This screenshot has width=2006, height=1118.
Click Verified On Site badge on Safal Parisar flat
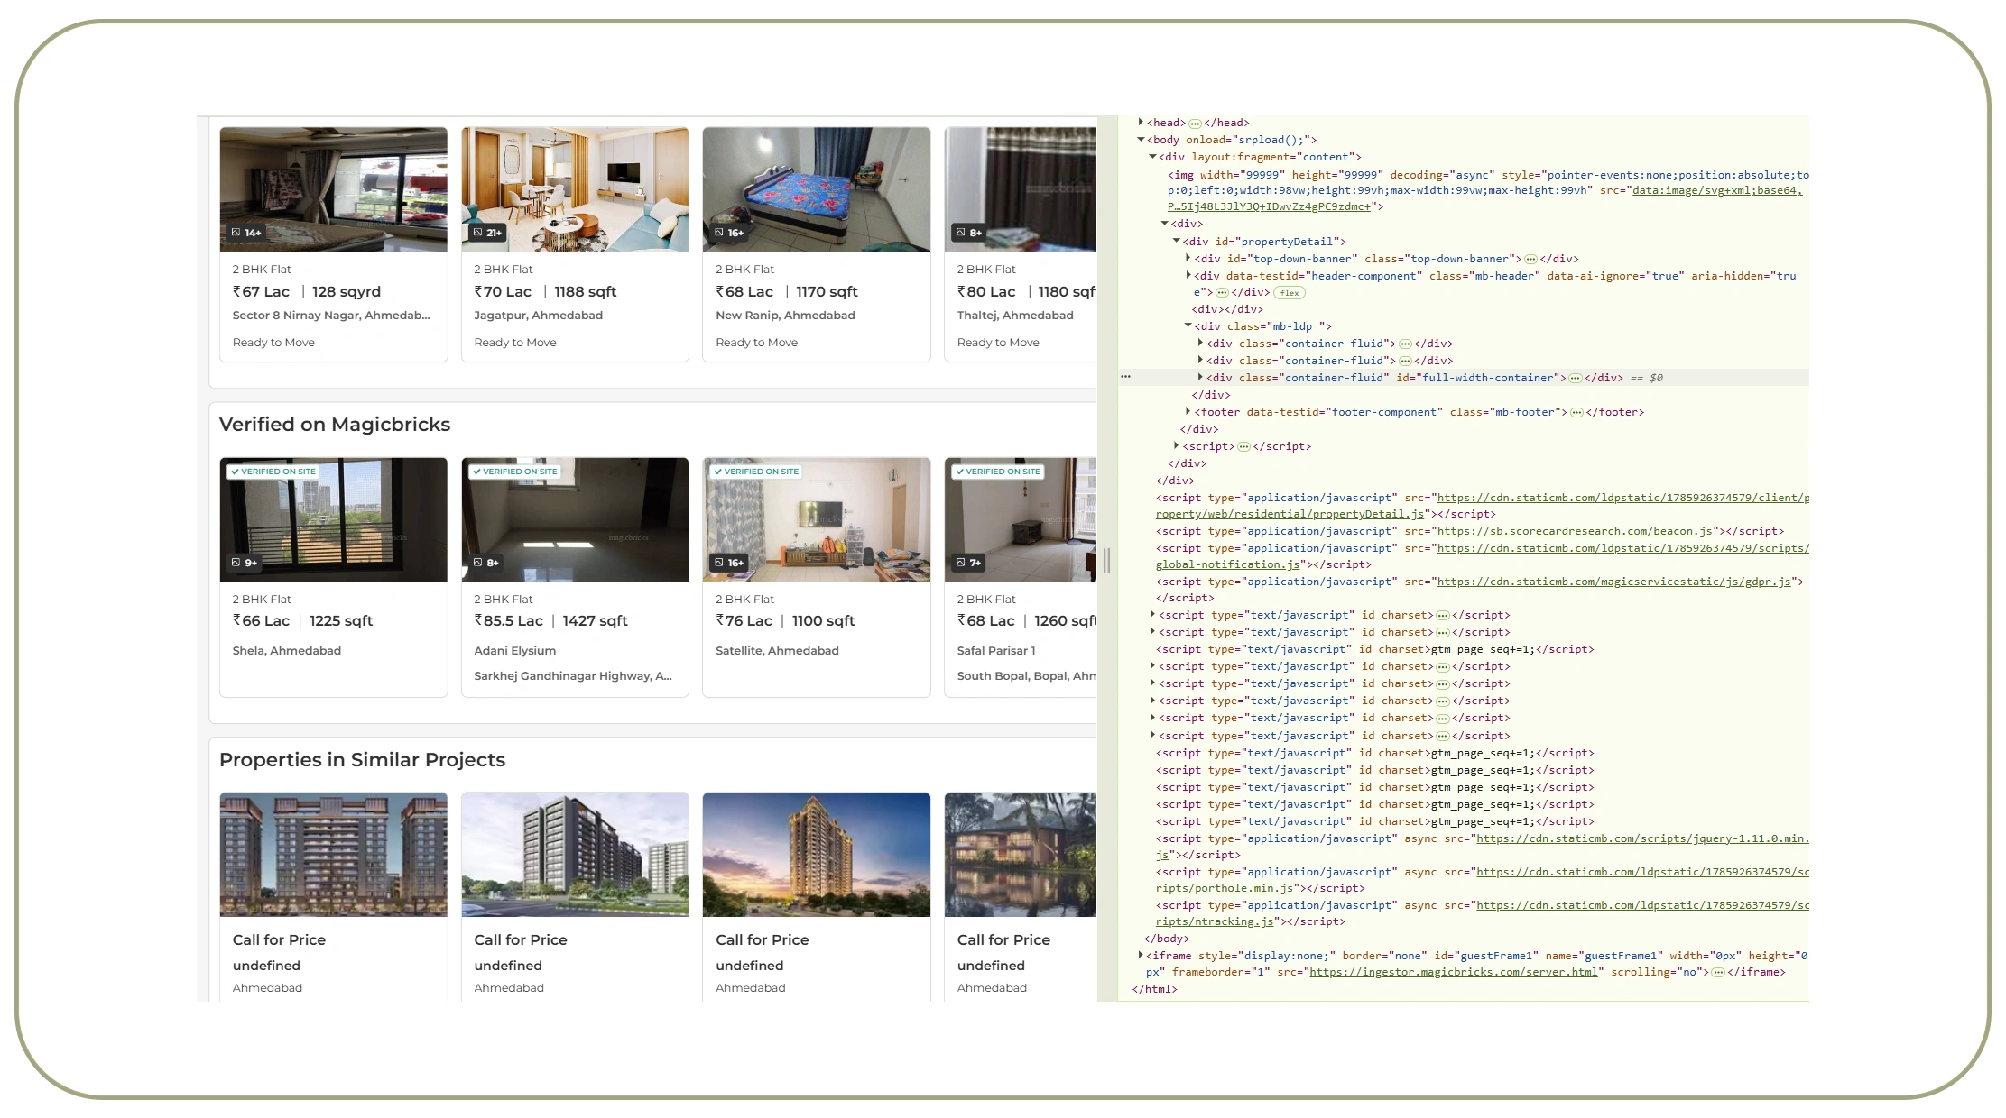[998, 472]
